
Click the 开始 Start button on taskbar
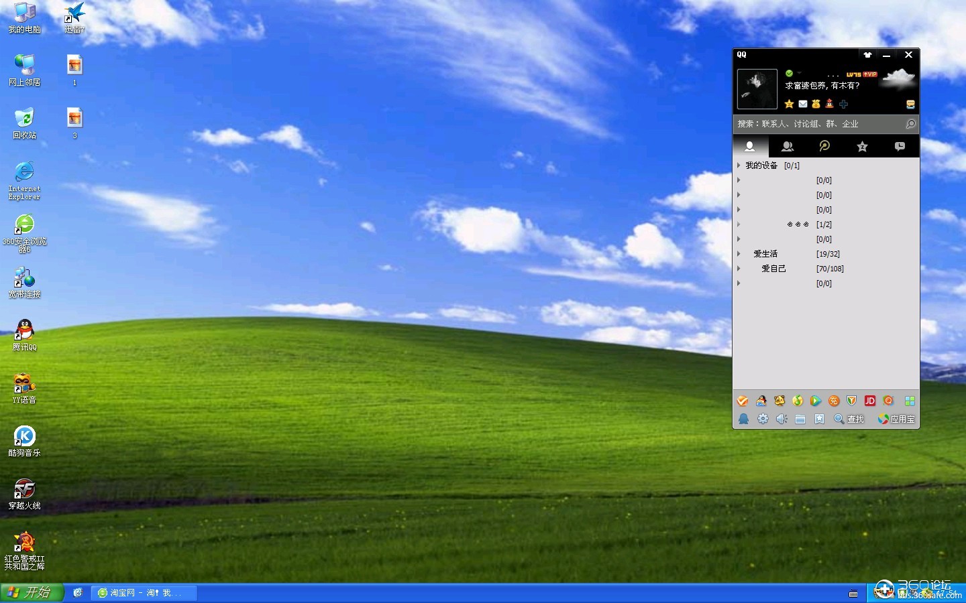click(31, 592)
